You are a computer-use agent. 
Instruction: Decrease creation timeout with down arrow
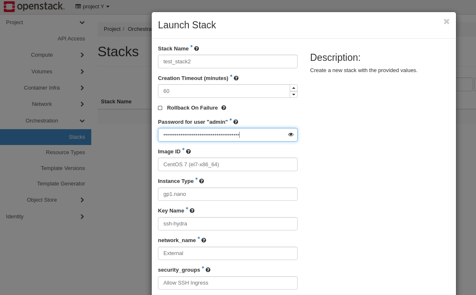tap(293, 95)
